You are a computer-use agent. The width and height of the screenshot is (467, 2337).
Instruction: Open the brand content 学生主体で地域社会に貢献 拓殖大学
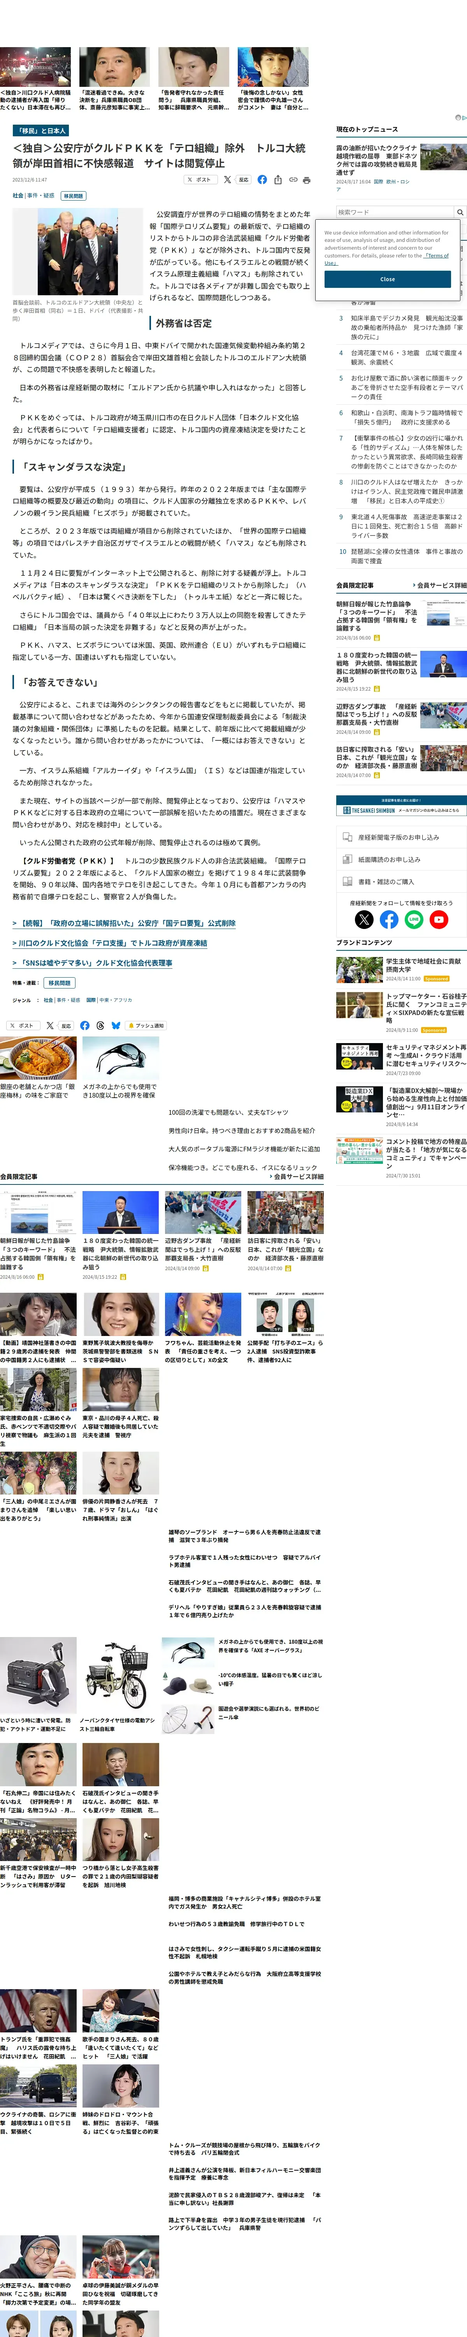[x=401, y=969]
